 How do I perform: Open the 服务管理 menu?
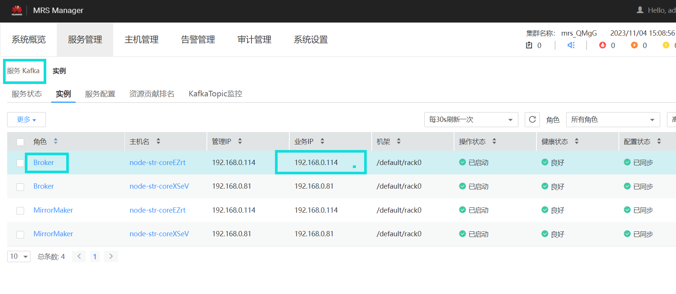click(x=85, y=39)
